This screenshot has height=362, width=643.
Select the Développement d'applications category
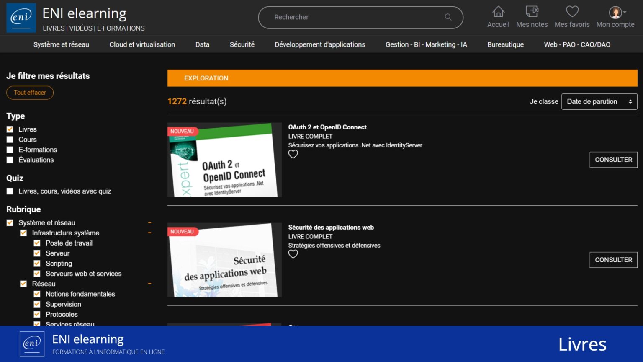(x=320, y=44)
